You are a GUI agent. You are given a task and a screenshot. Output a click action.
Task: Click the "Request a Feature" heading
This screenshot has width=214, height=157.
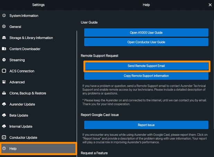[x=94, y=153]
